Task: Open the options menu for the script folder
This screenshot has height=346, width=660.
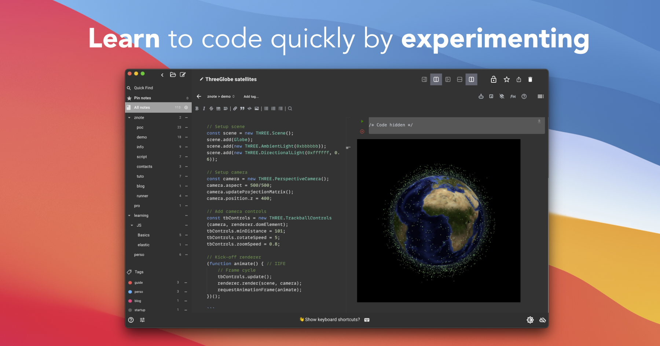Action: click(x=186, y=157)
